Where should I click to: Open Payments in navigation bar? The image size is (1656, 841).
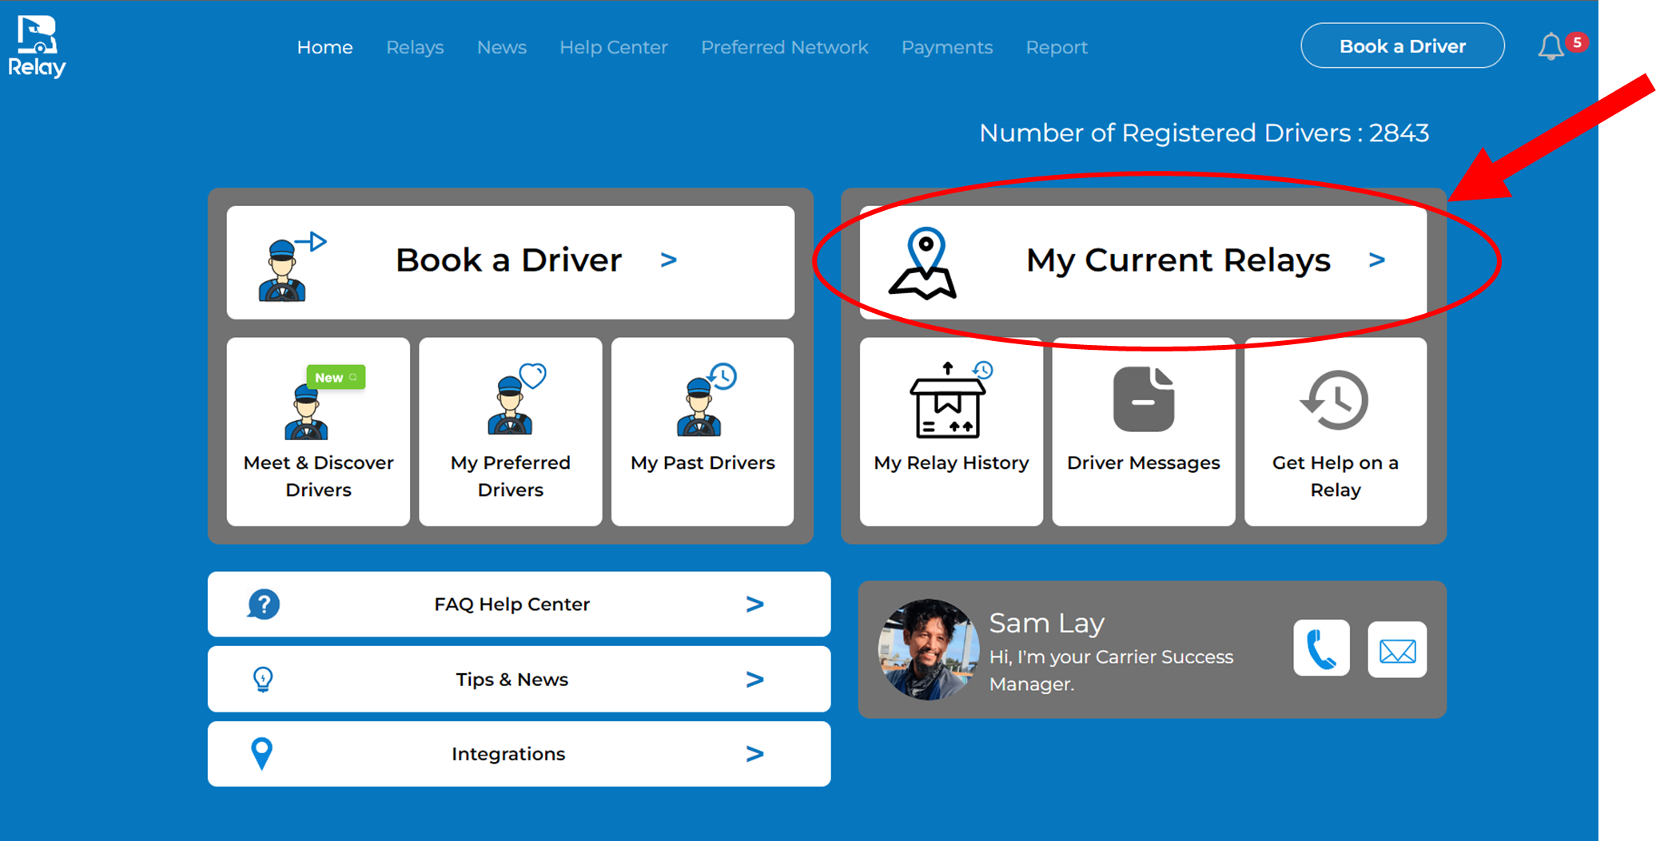click(x=946, y=47)
